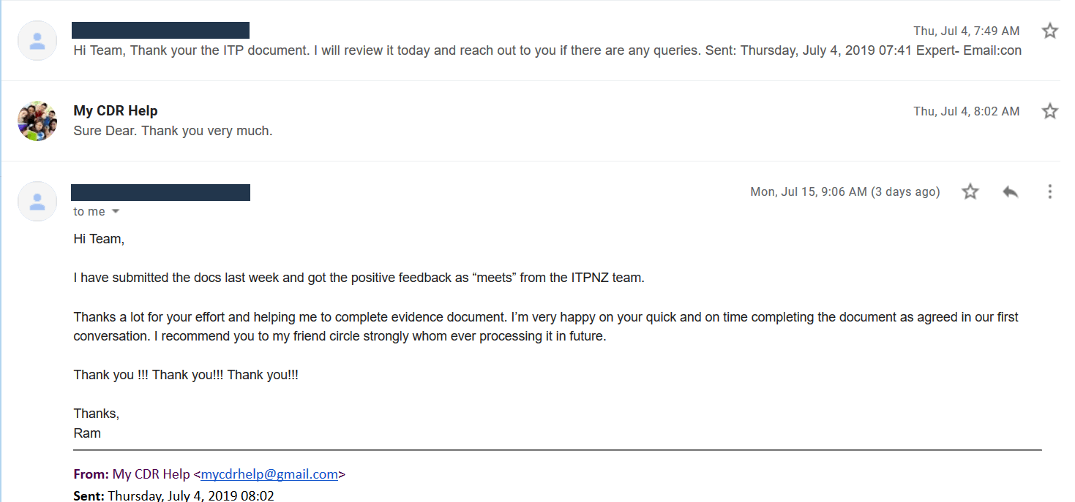Click the 'Thu, Jul 4, 8:02 AM' timestamp

tap(966, 111)
